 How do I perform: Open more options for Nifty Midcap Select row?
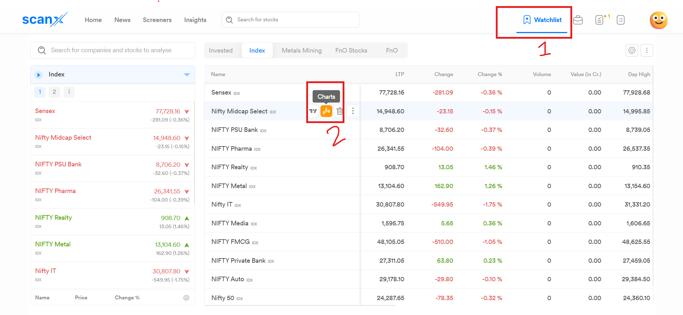[353, 111]
